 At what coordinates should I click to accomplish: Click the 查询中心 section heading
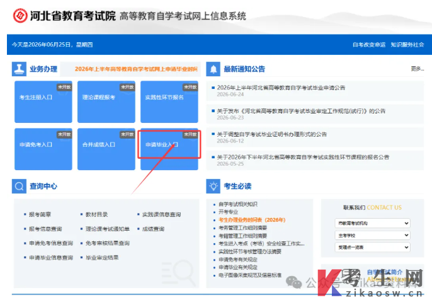43,186
